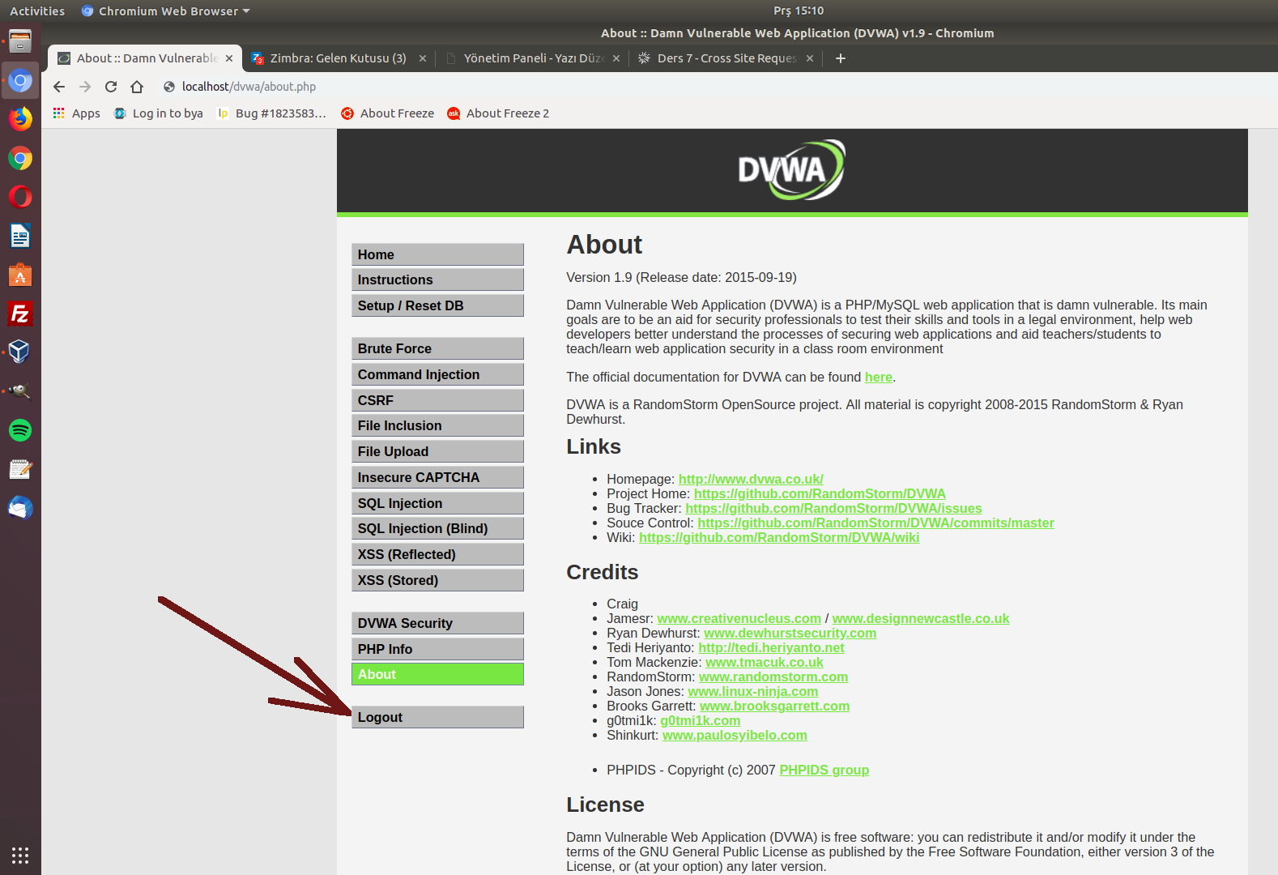Open Log in to bya bookmark
The height and width of the screenshot is (875, 1278).
point(158,113)
